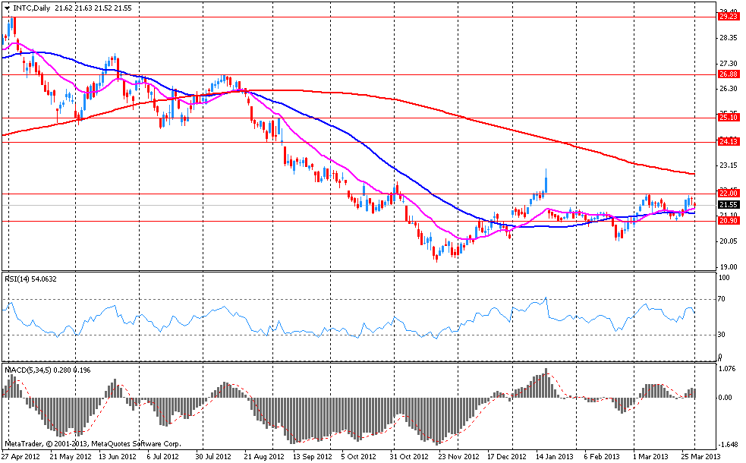The height and width of the screenshot is (463, 746).
Task: Select the 29.23 red price level label
Action: [729, 16]
